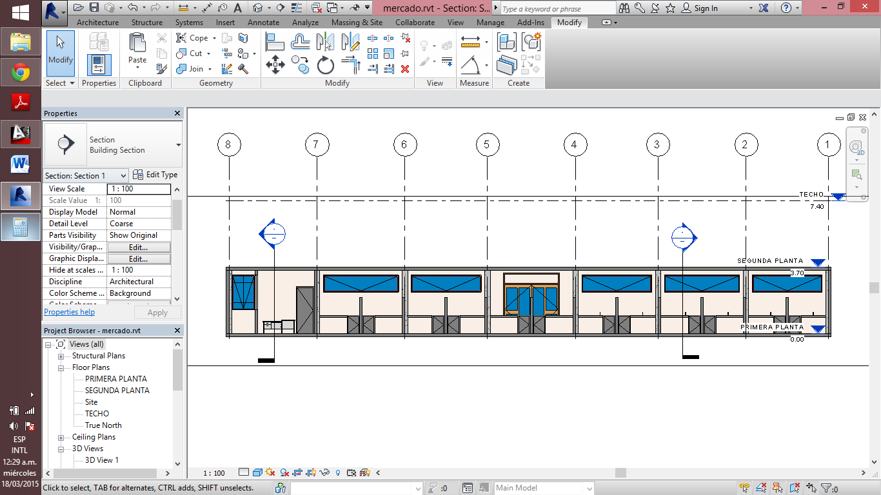
Task: Choose the Offset tool
Action: point(301,43)
